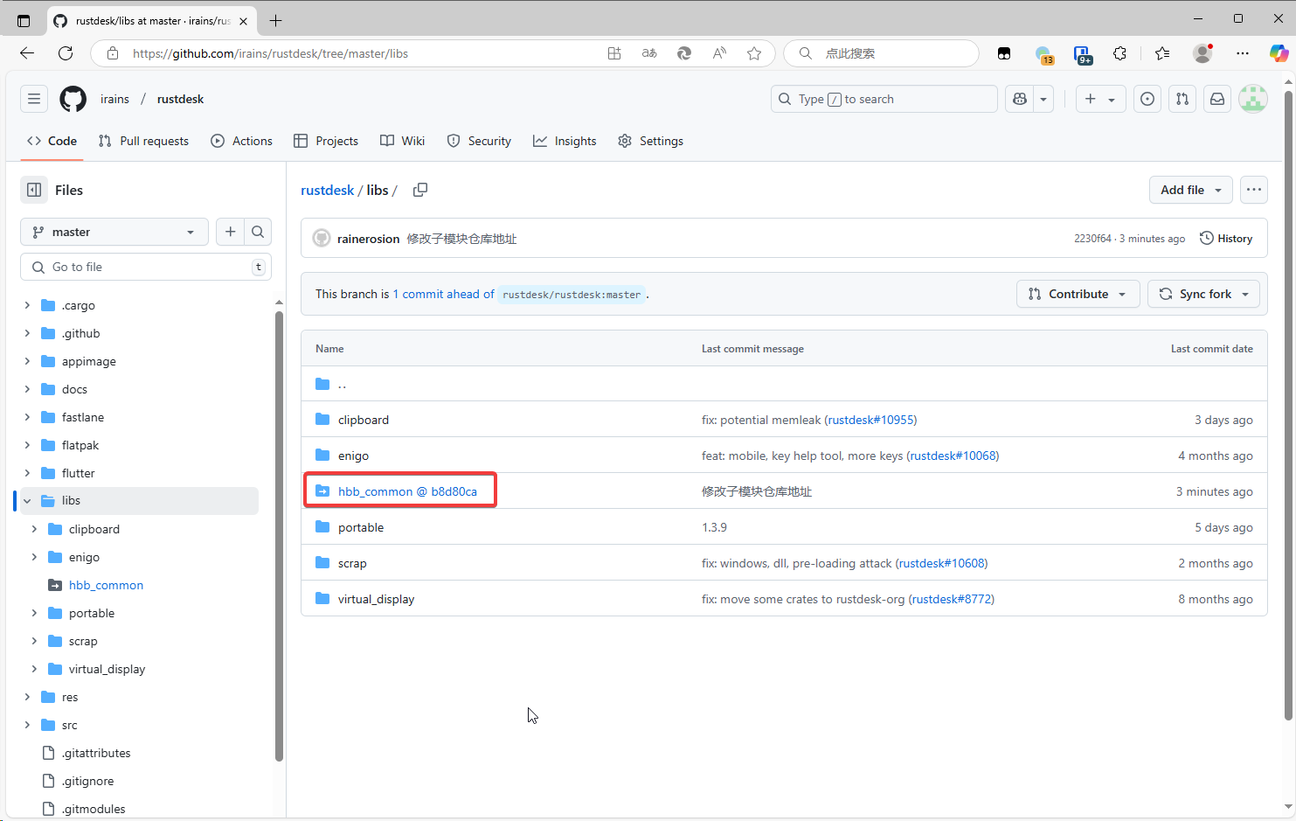Image resolution: width=1296 pixels, height=821 pixels.
Task: Open the master branch dropdown
Action: (x=114, y=232)
